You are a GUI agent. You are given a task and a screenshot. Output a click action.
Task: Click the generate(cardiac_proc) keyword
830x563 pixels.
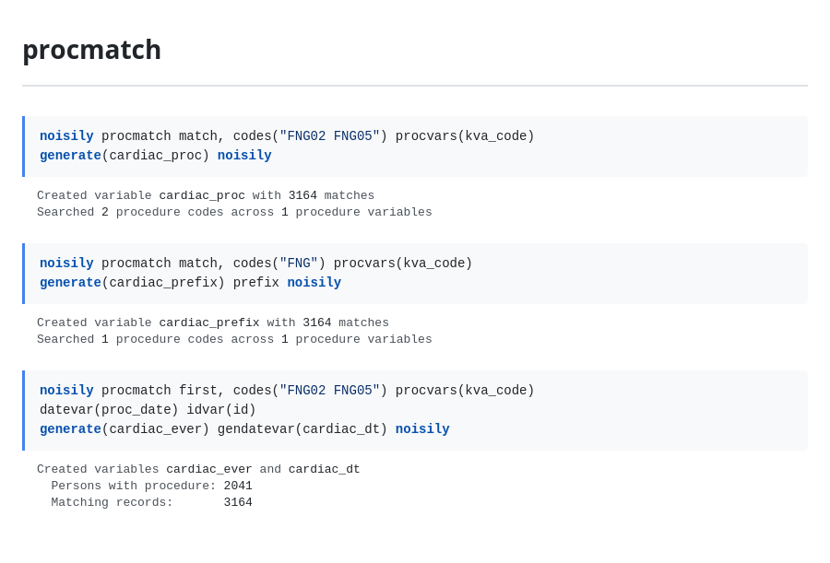pyautogui.click(x=70, y=155)
